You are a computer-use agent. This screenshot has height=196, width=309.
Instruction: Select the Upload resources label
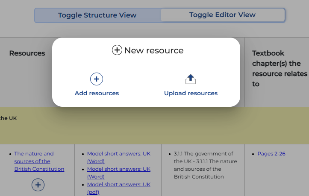point(191,93)
